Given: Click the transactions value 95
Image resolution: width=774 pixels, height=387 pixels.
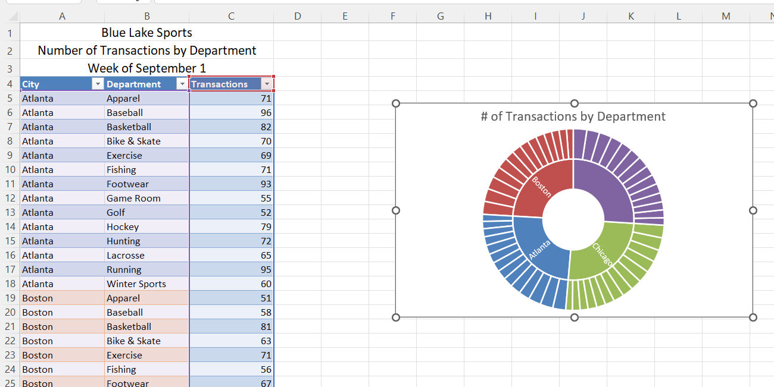Looking at the screenshot, I should pos(231,270).
